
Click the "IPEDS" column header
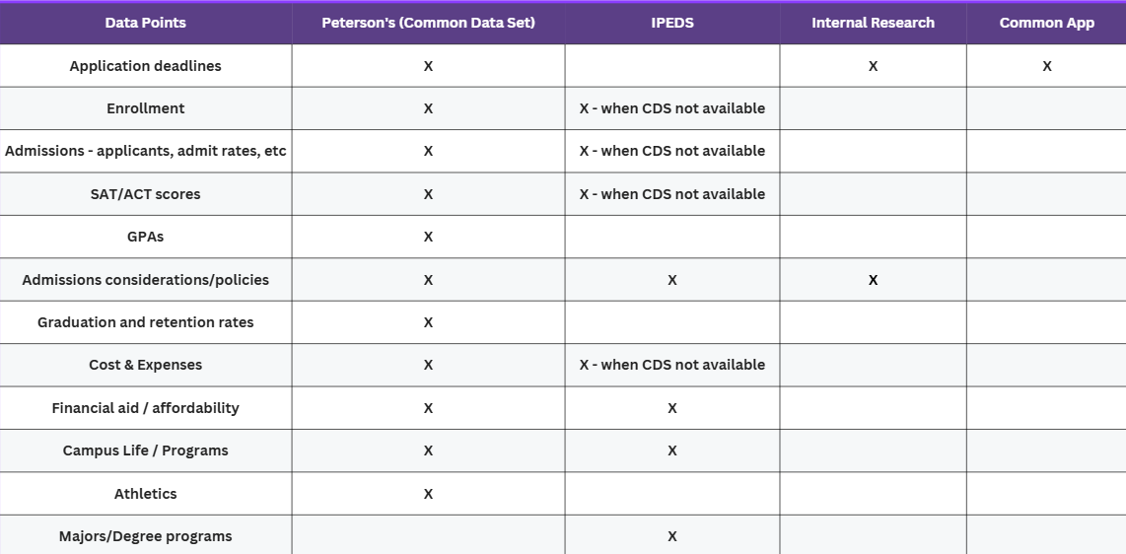tap(672, 23)
